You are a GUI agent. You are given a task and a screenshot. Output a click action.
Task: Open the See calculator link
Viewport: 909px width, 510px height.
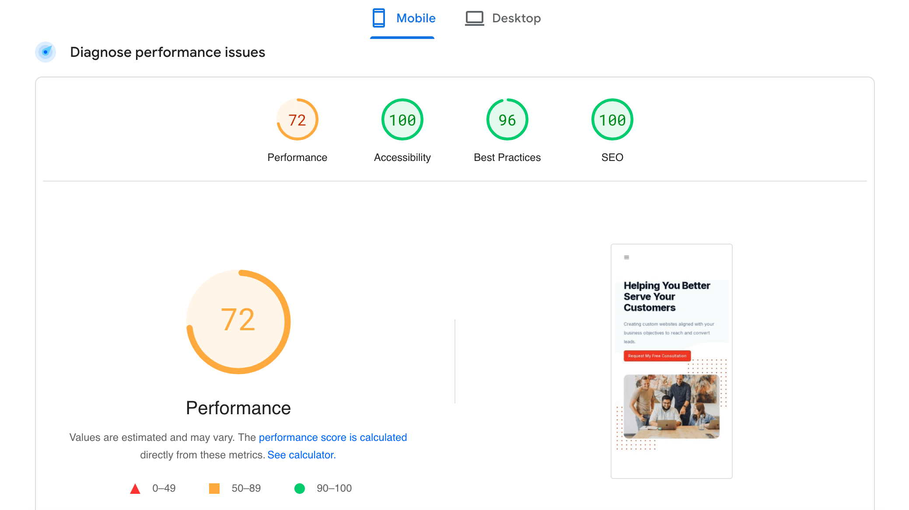(x=301, y=454)
